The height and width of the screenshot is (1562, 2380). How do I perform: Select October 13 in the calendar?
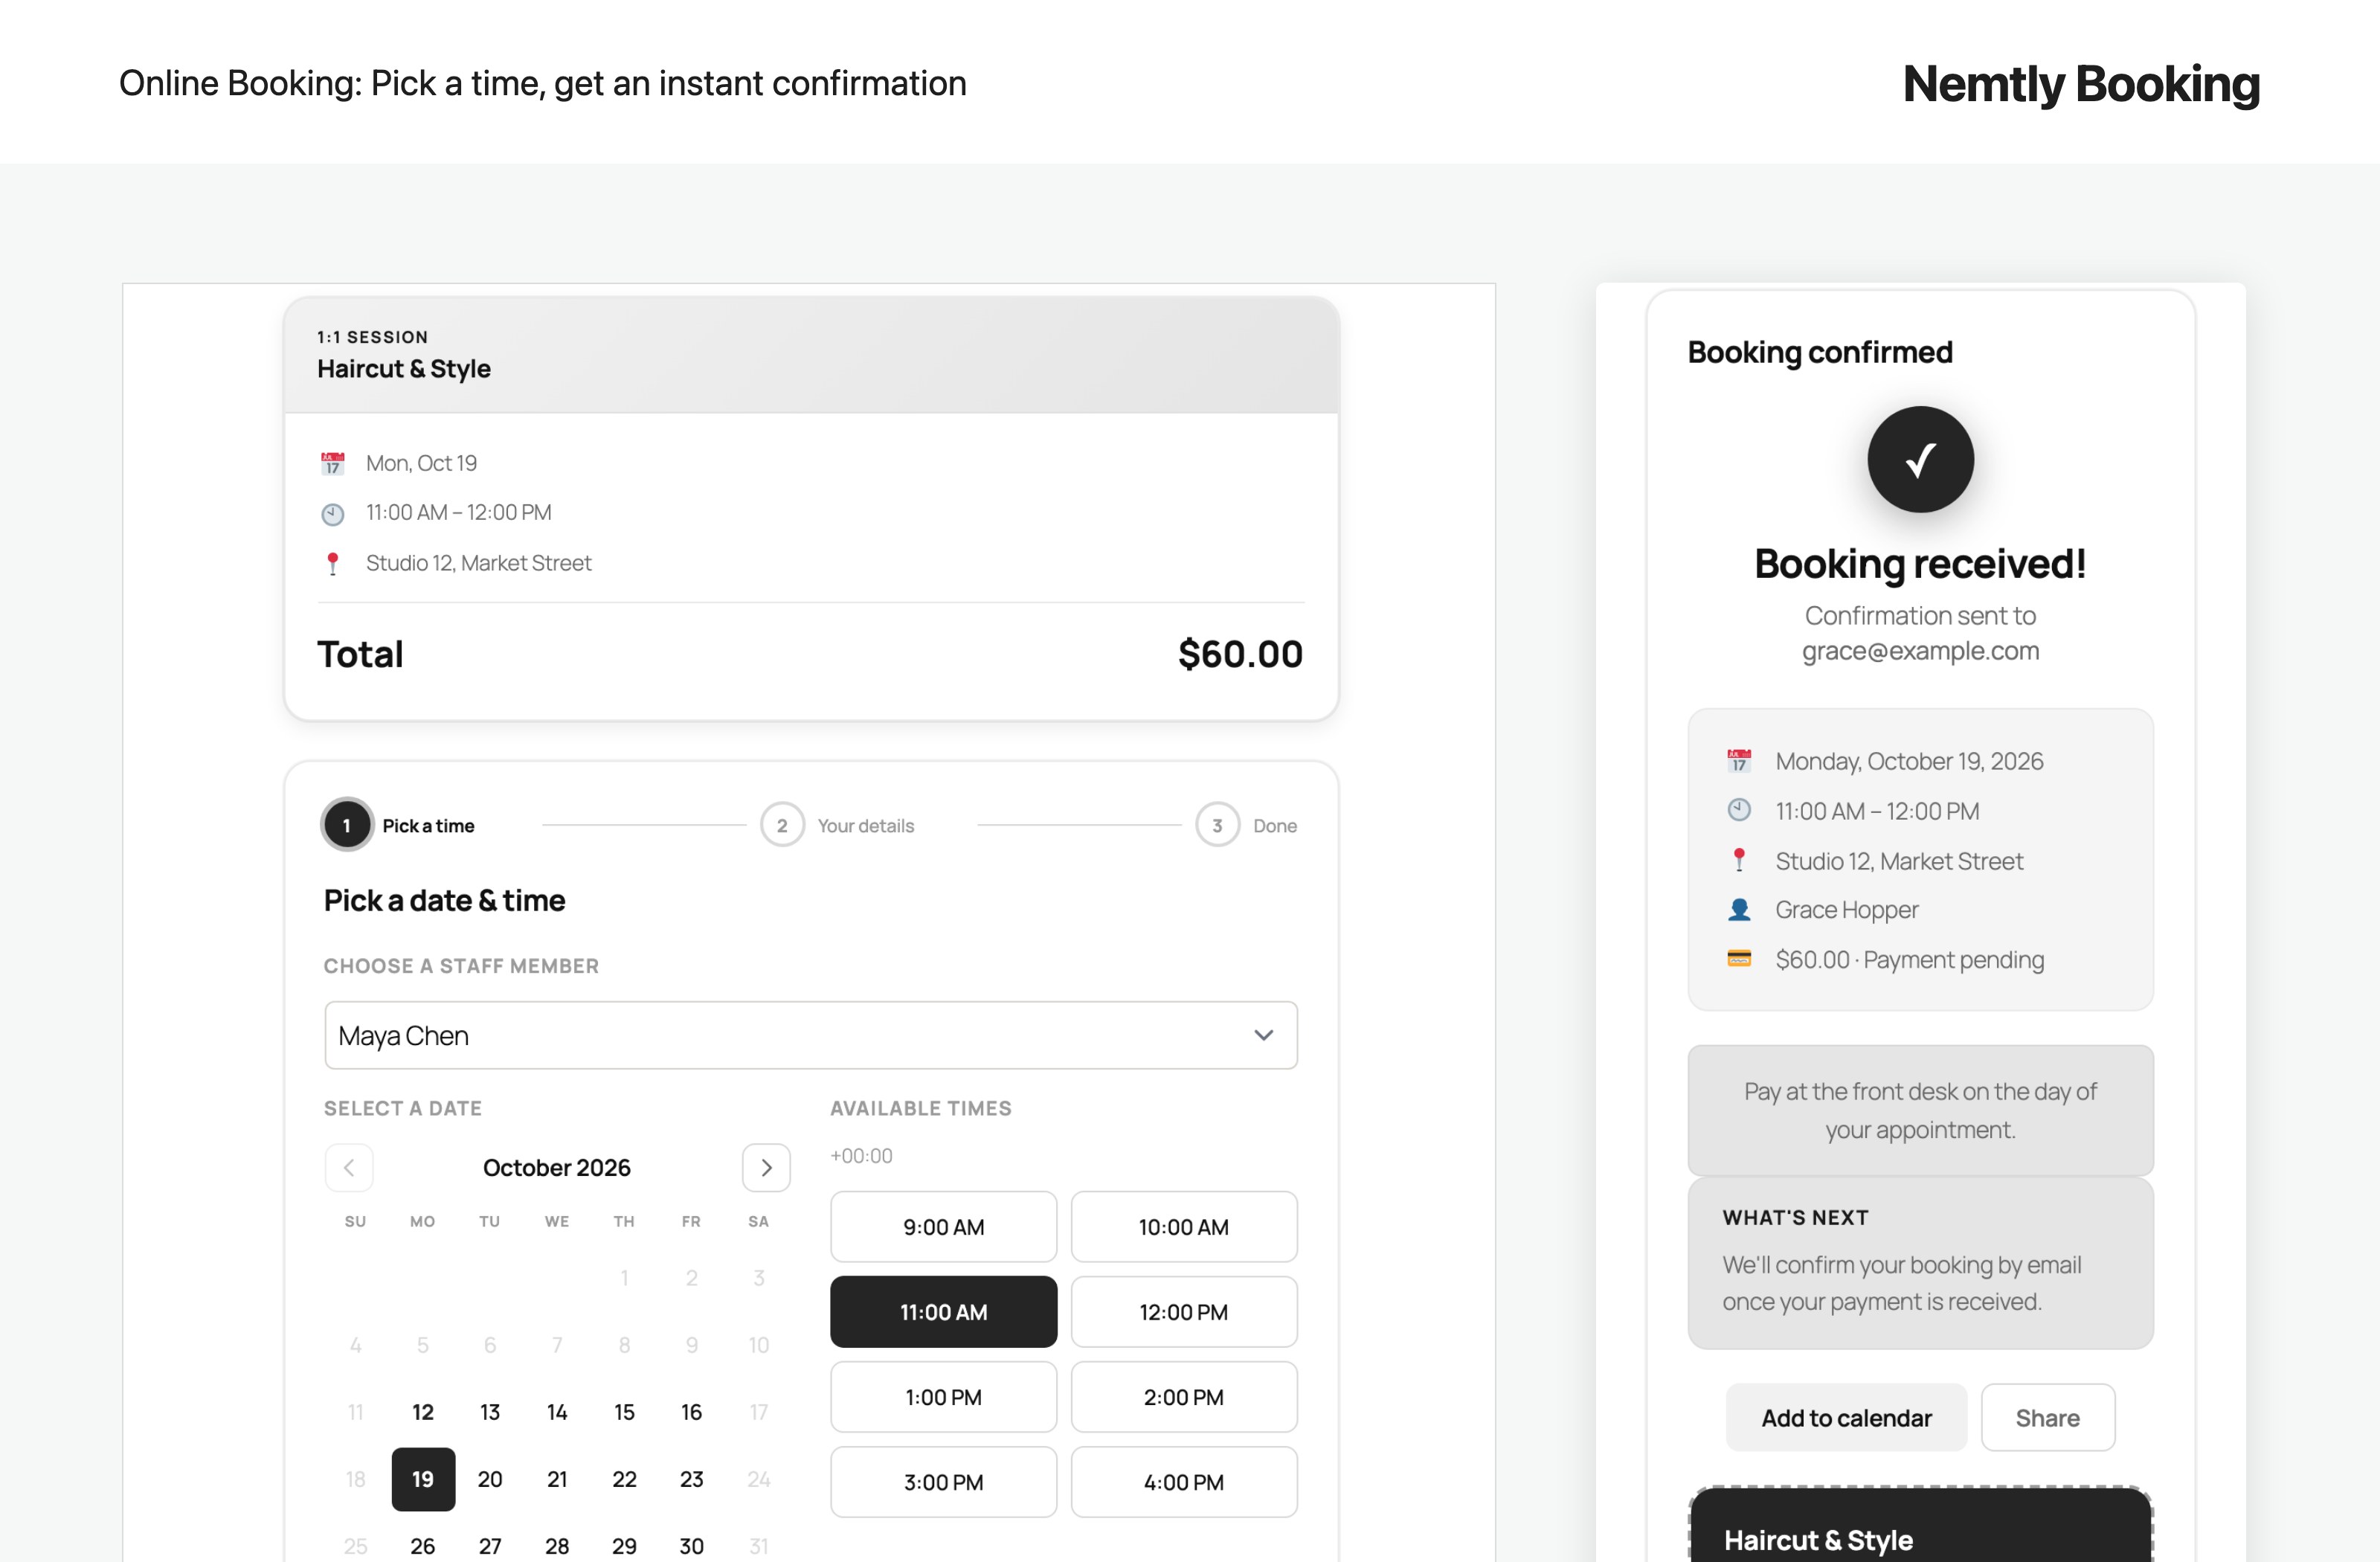tap(490, 1412)
